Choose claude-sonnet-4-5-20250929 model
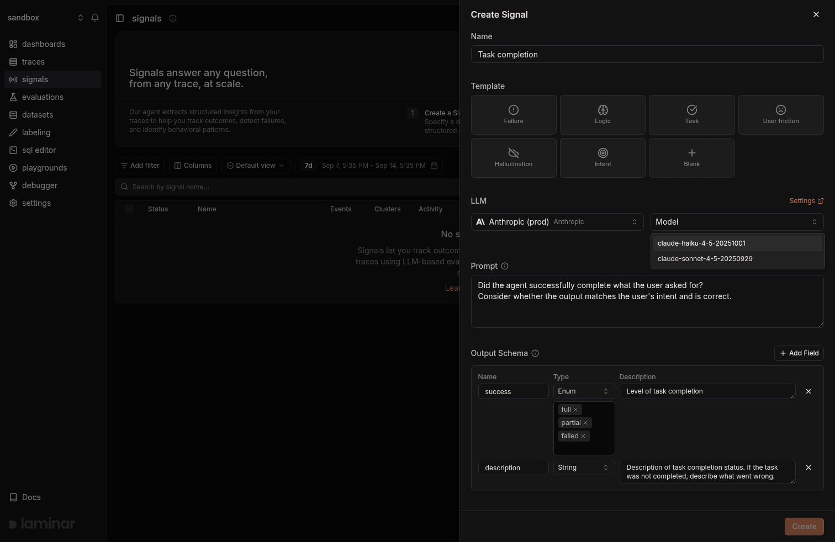 (x=737, y=259)
